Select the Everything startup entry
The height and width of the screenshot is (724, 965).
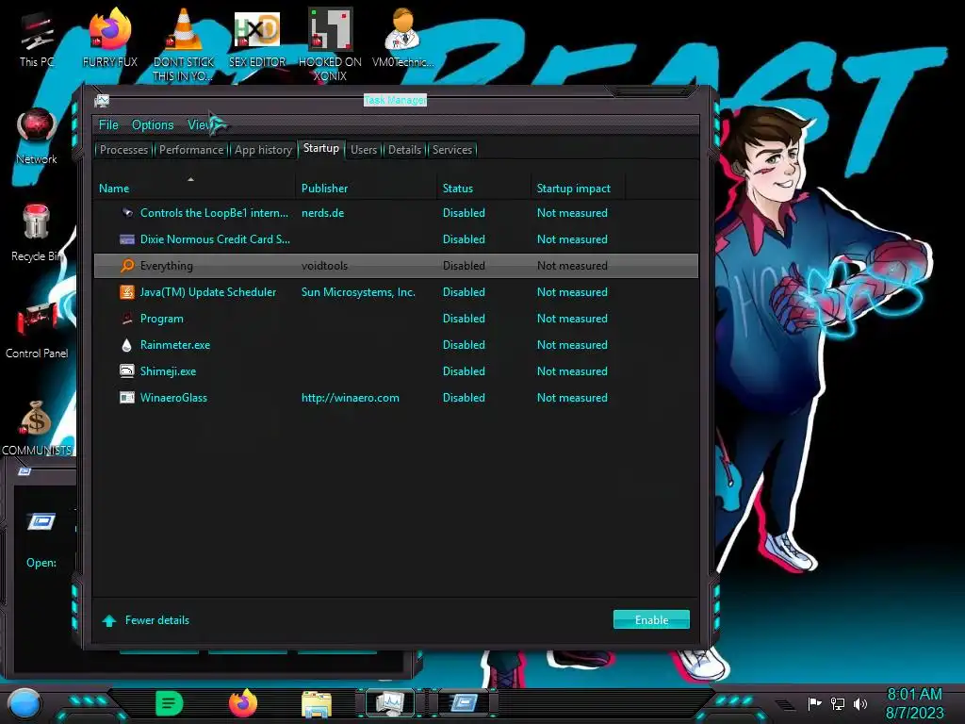(396, 265)
